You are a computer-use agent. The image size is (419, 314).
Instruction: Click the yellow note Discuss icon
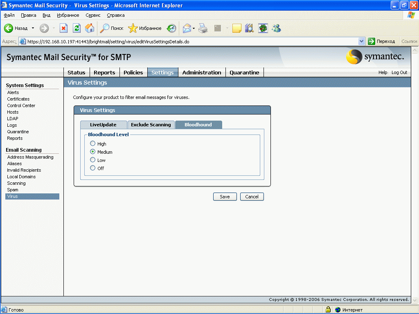[x=237, y=28]
